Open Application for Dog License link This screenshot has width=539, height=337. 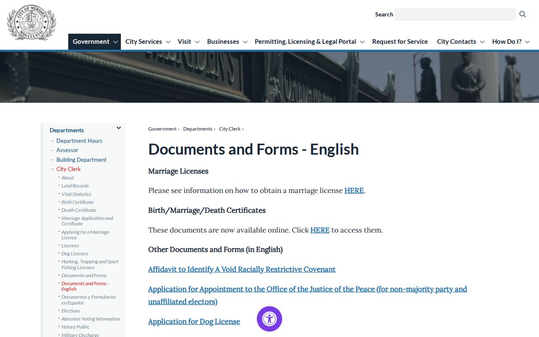click(x=194, y=321)
